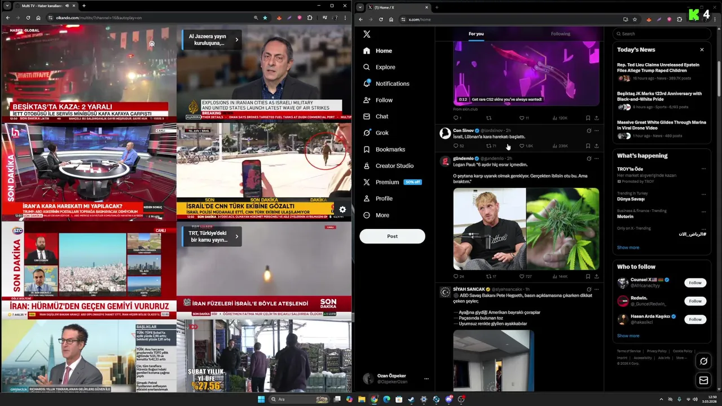This screenshot has width=722, height=406.
Task: Open Follow in X sidebar
Action: pyautogui.click(x=378, y=100)
